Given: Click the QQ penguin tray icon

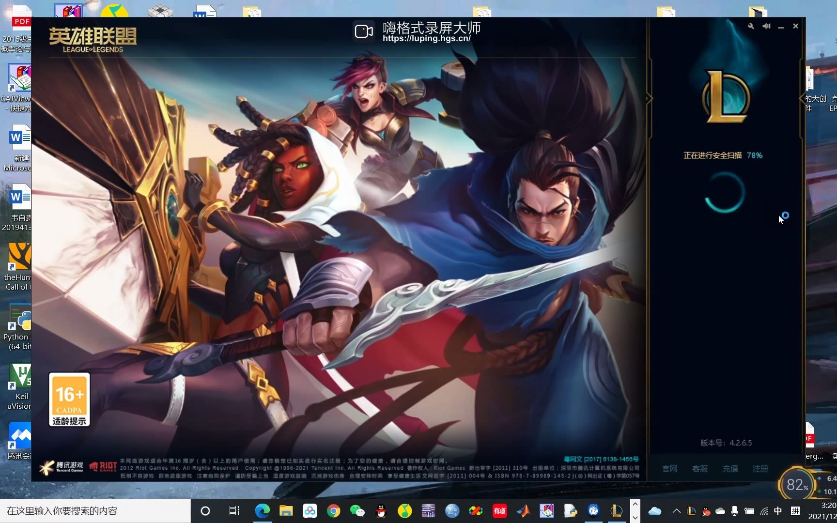Looking at the screenshot, I should point(706,511).
